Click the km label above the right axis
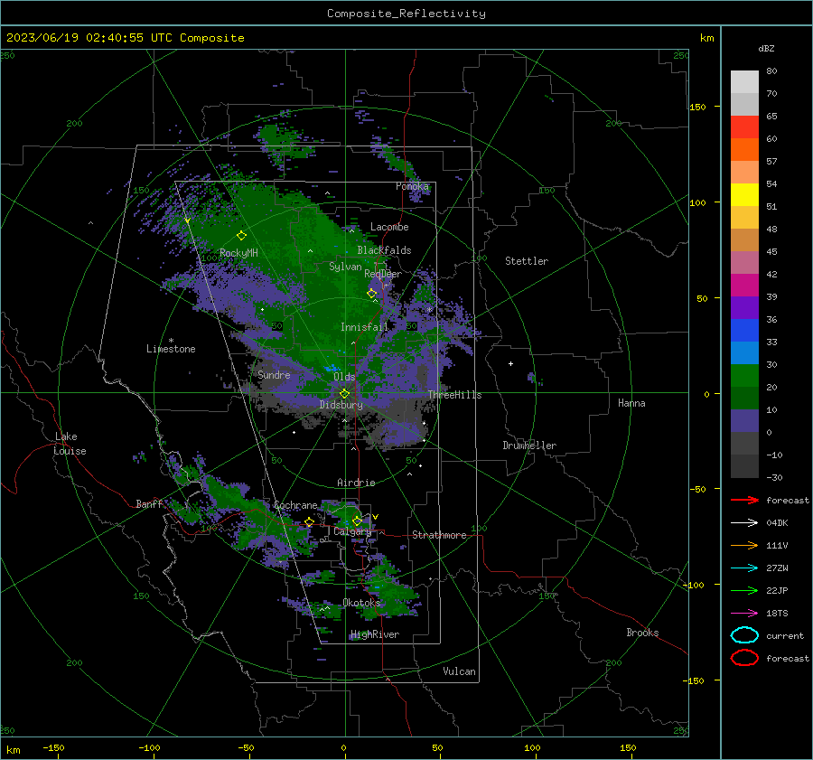The height and width of the screenshot is (760, 813). point(706,38)
